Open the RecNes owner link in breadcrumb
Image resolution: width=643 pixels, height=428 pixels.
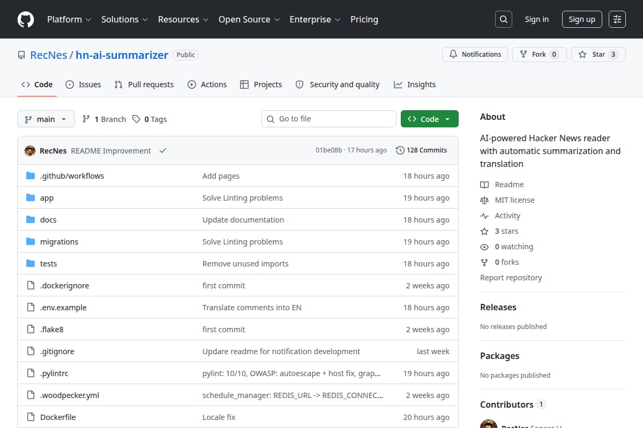(48, 55)
